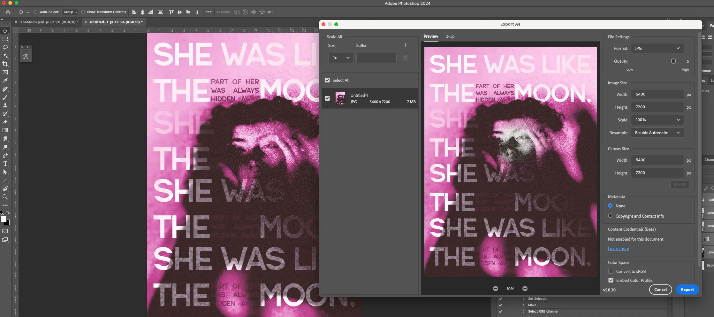This screenshot has height=317, width=714.
Task: Select the Pen tool
Action: [5, 155]
